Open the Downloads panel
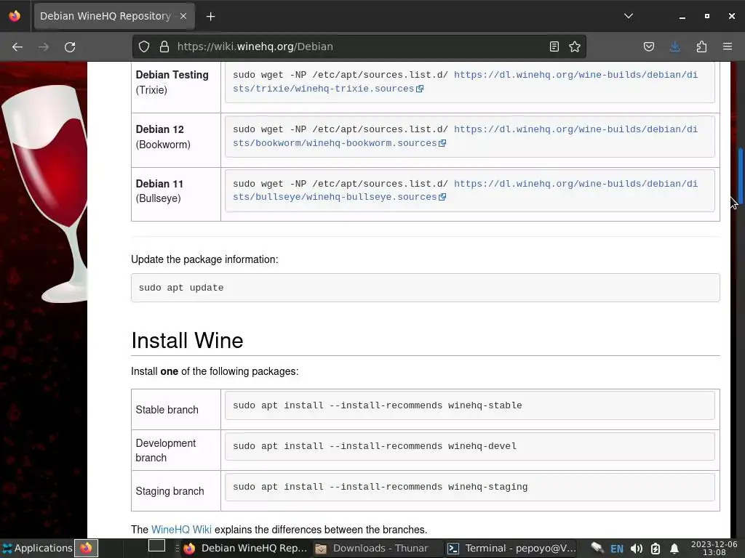Image resolution: width=745 pixels, height=558 pixels. 674,46
